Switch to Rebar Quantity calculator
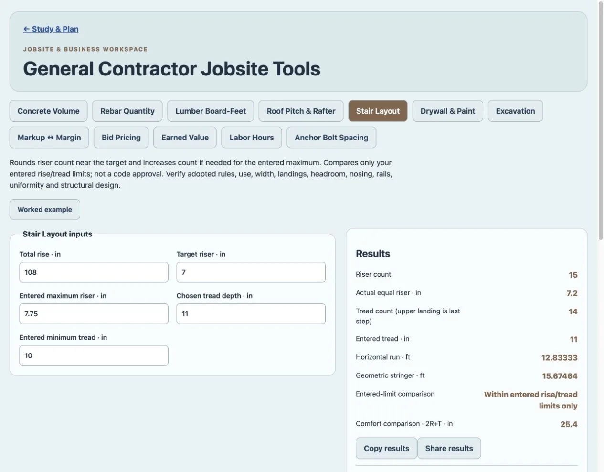Viewport: 604px width, 472px height. click(x=127, y=111)
